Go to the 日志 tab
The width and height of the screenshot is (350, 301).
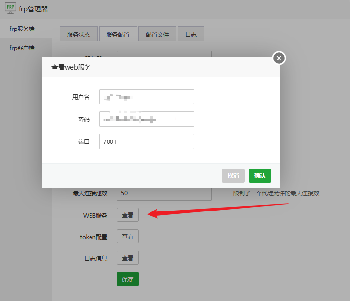click(x=191, y=34)
